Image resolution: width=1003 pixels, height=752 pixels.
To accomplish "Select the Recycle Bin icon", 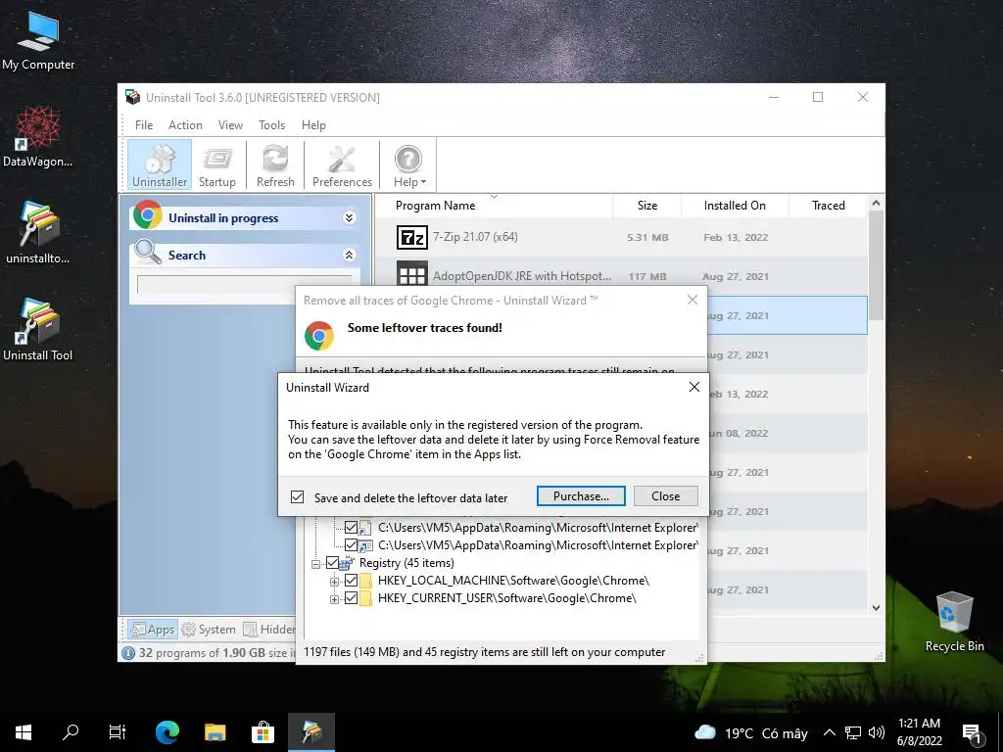I will pyautogui.click(x=954, y=622).
